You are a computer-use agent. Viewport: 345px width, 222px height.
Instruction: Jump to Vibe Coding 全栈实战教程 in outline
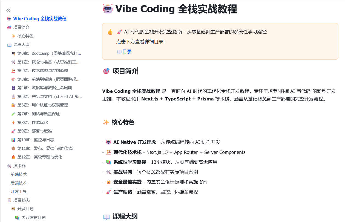click(x=40, y=19)
